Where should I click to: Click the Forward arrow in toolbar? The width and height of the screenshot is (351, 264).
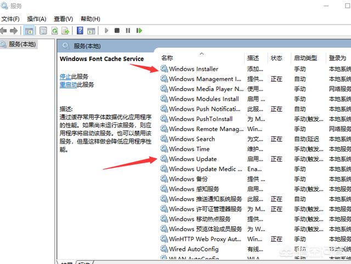tap(14, 31)
